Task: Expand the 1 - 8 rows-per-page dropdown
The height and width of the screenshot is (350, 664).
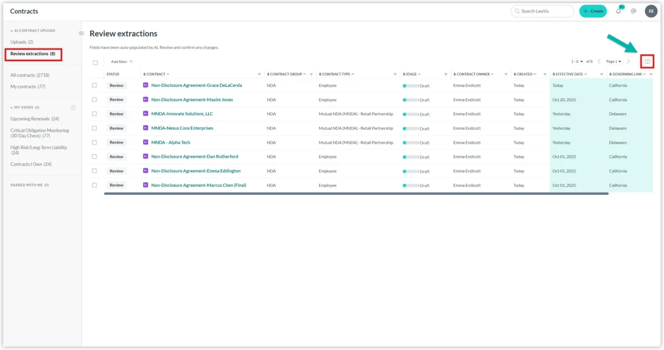Action: point(577,61)
